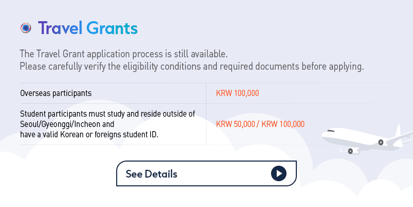This screenshot has width=413, height=207.
Task: Click the KRW 50,000 / KRW 100,000 amount
Action: click(260, 124)
